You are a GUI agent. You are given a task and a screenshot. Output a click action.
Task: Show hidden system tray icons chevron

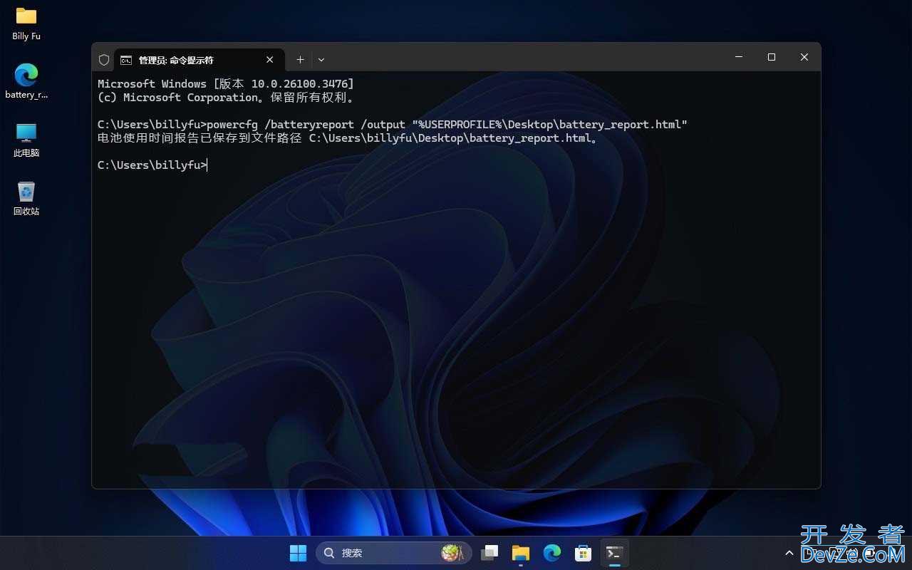(789, 553)
